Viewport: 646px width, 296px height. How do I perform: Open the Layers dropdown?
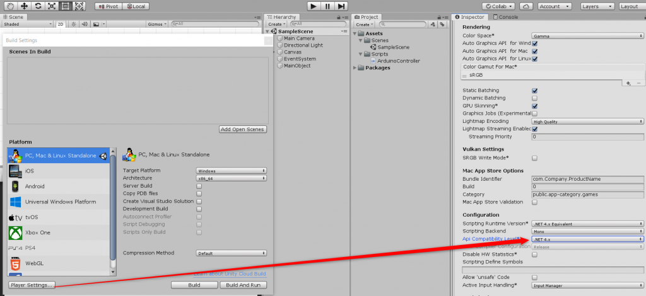[597, 6]
